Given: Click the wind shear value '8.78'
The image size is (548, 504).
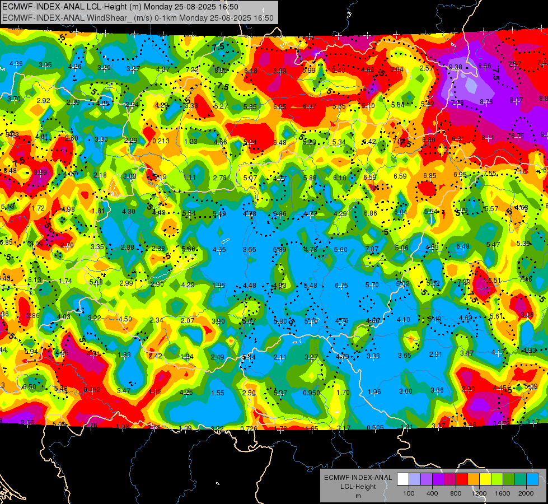Looking at the screenshot, I should point(486,102).
